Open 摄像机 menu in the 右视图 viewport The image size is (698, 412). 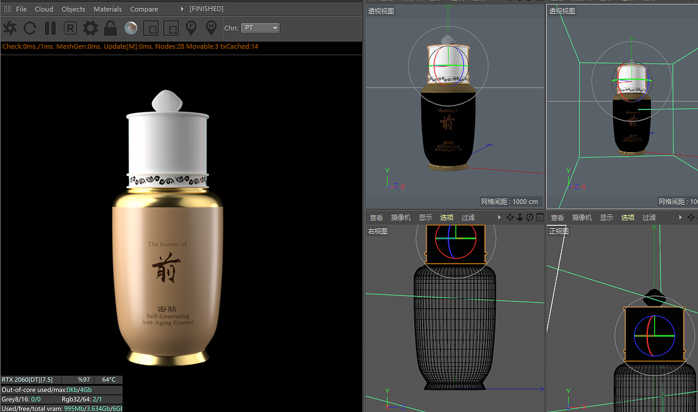point(401,218)
